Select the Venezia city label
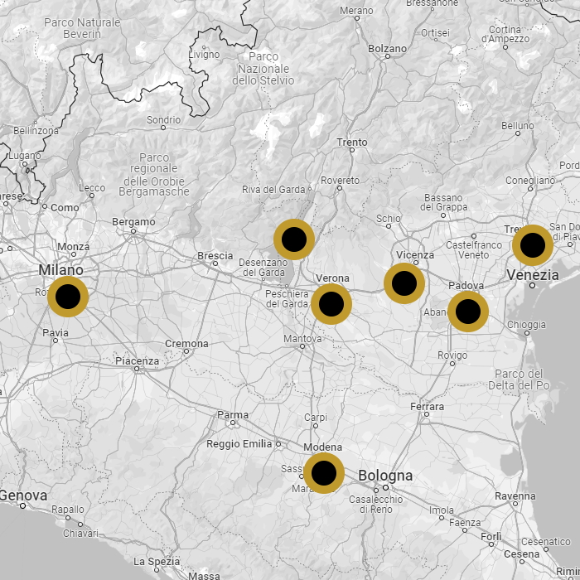 point(532,275)
